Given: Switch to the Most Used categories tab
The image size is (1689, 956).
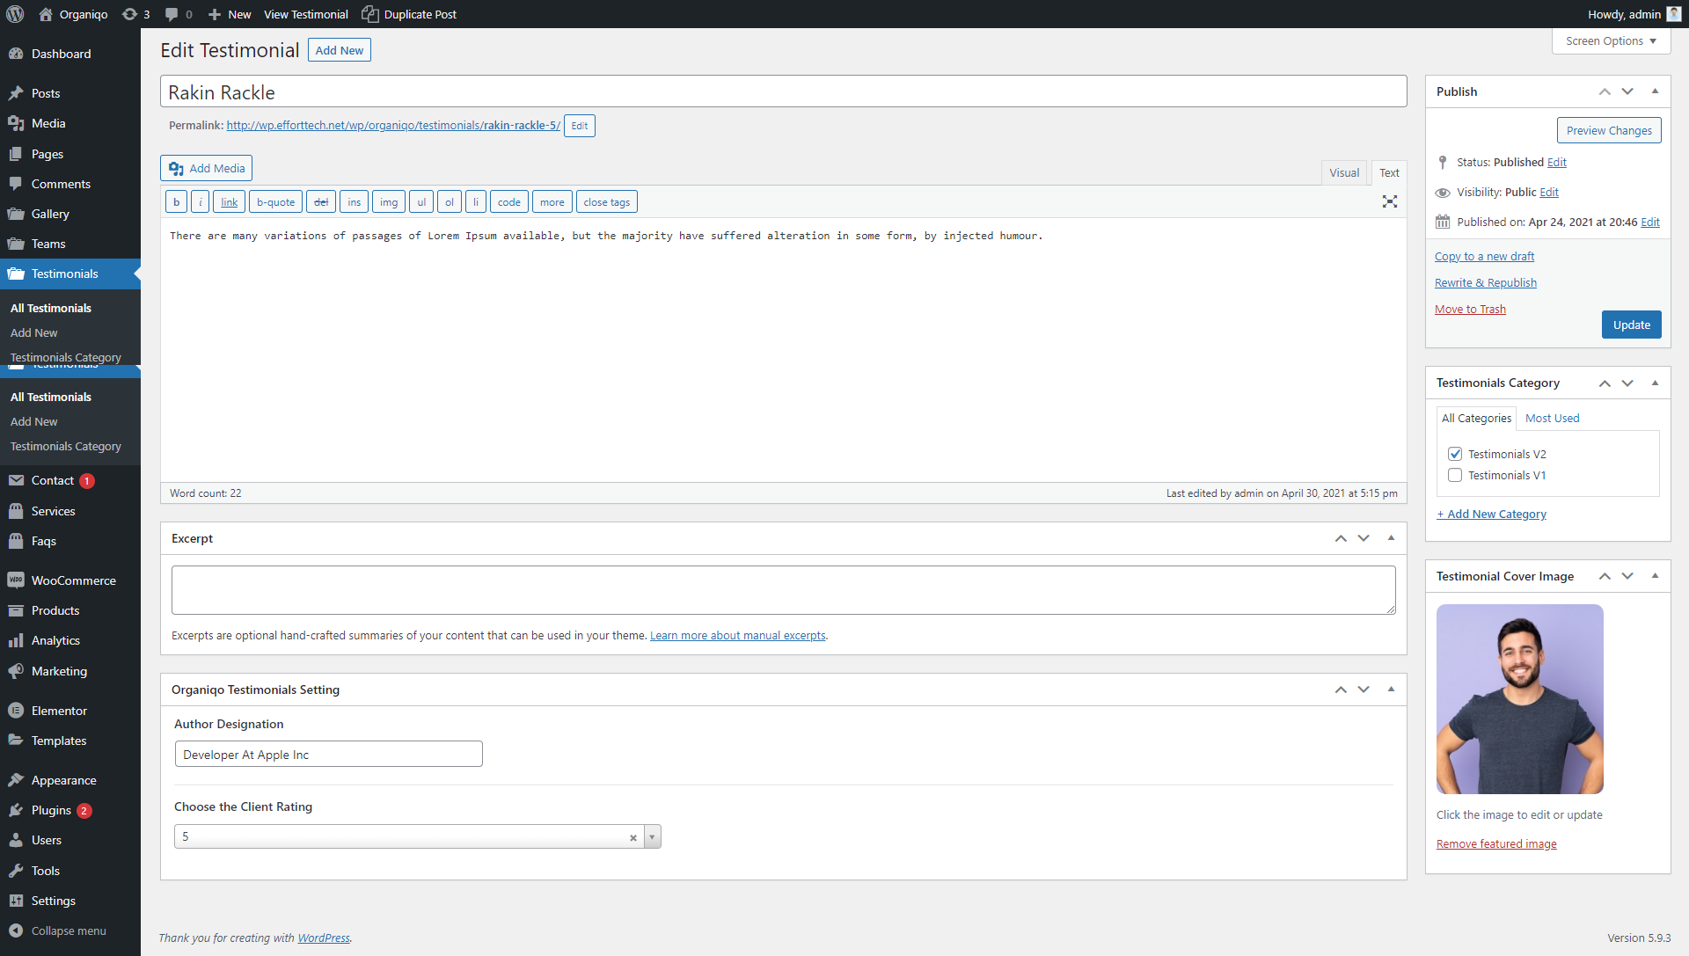Looking at the screenshot, I should [1552, 419].
